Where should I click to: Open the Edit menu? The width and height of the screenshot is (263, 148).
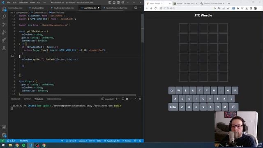(x=15, y=2)
